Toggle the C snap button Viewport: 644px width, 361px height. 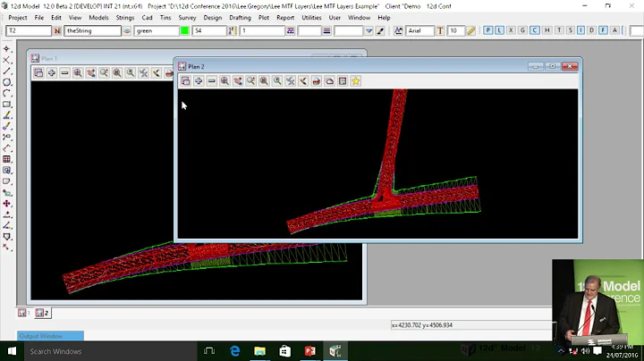(534, 30)
